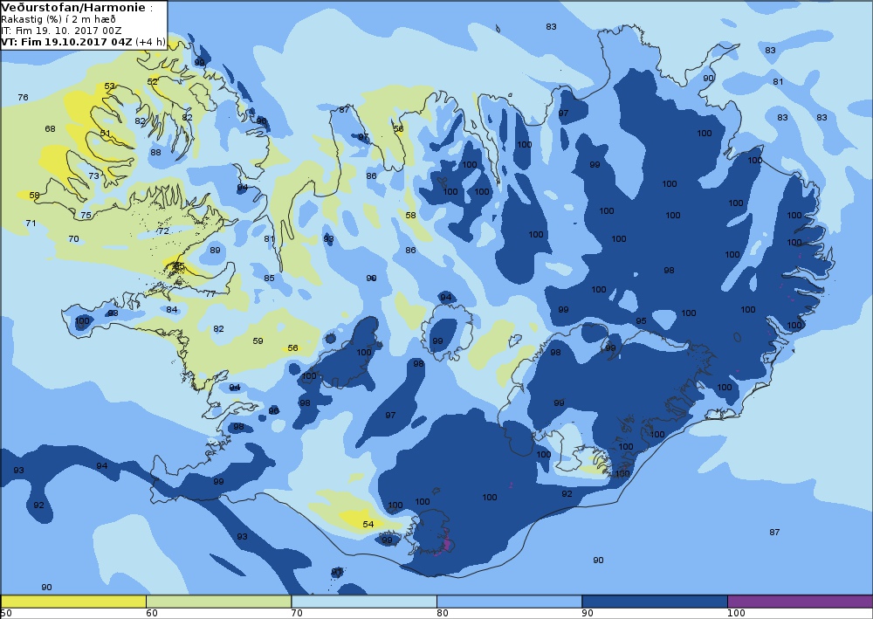
Task: Select the 'VT: Fim 19.10.2017 04Z' line
Action: pos(67,42)
